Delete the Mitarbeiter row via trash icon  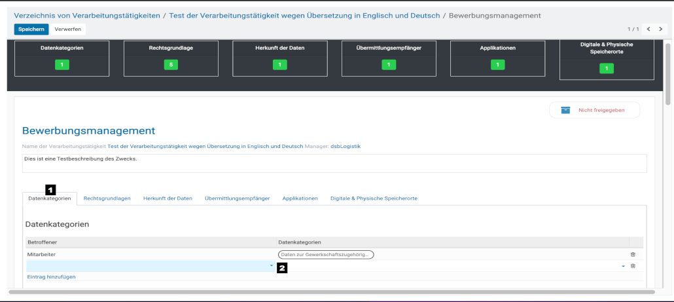tap(632, 254)
